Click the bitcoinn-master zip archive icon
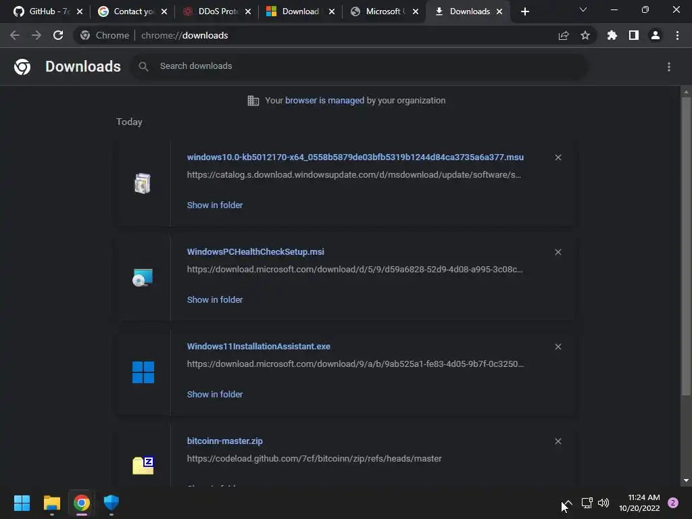The height and width of the screenshot is (519, 692). click(143, 466)
